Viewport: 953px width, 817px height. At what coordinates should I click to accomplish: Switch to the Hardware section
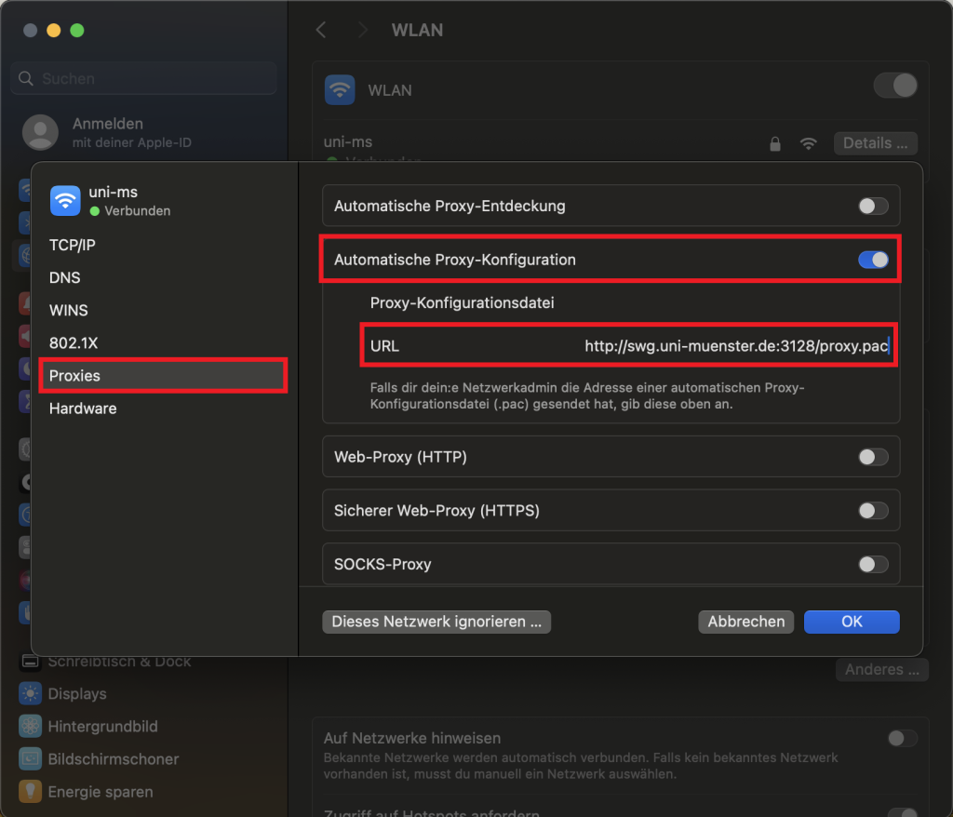(x=83, y=408)
